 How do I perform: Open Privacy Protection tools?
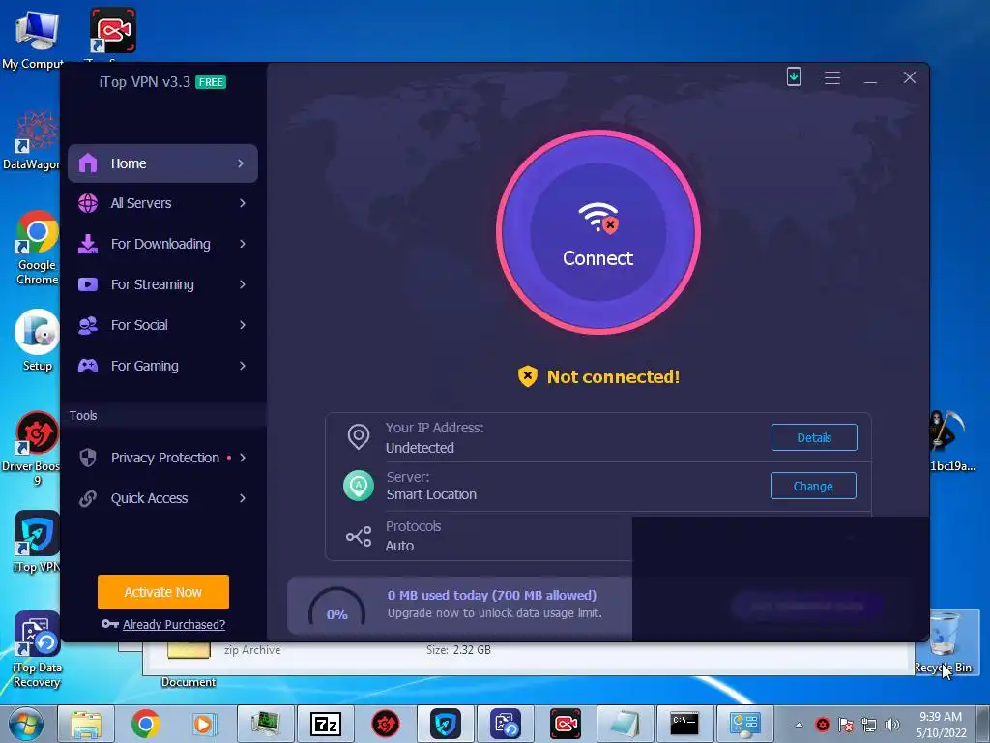pos(162,458)
